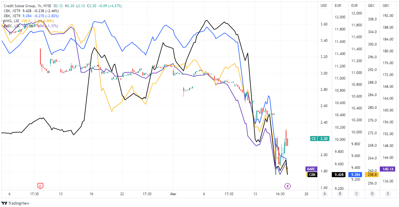Select the BARC, LSE legend entry

[x=12, y=26]
